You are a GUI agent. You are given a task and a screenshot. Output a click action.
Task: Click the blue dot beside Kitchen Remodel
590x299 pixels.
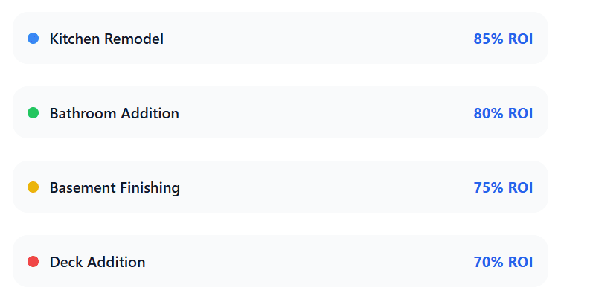click(x=33, y=39)
